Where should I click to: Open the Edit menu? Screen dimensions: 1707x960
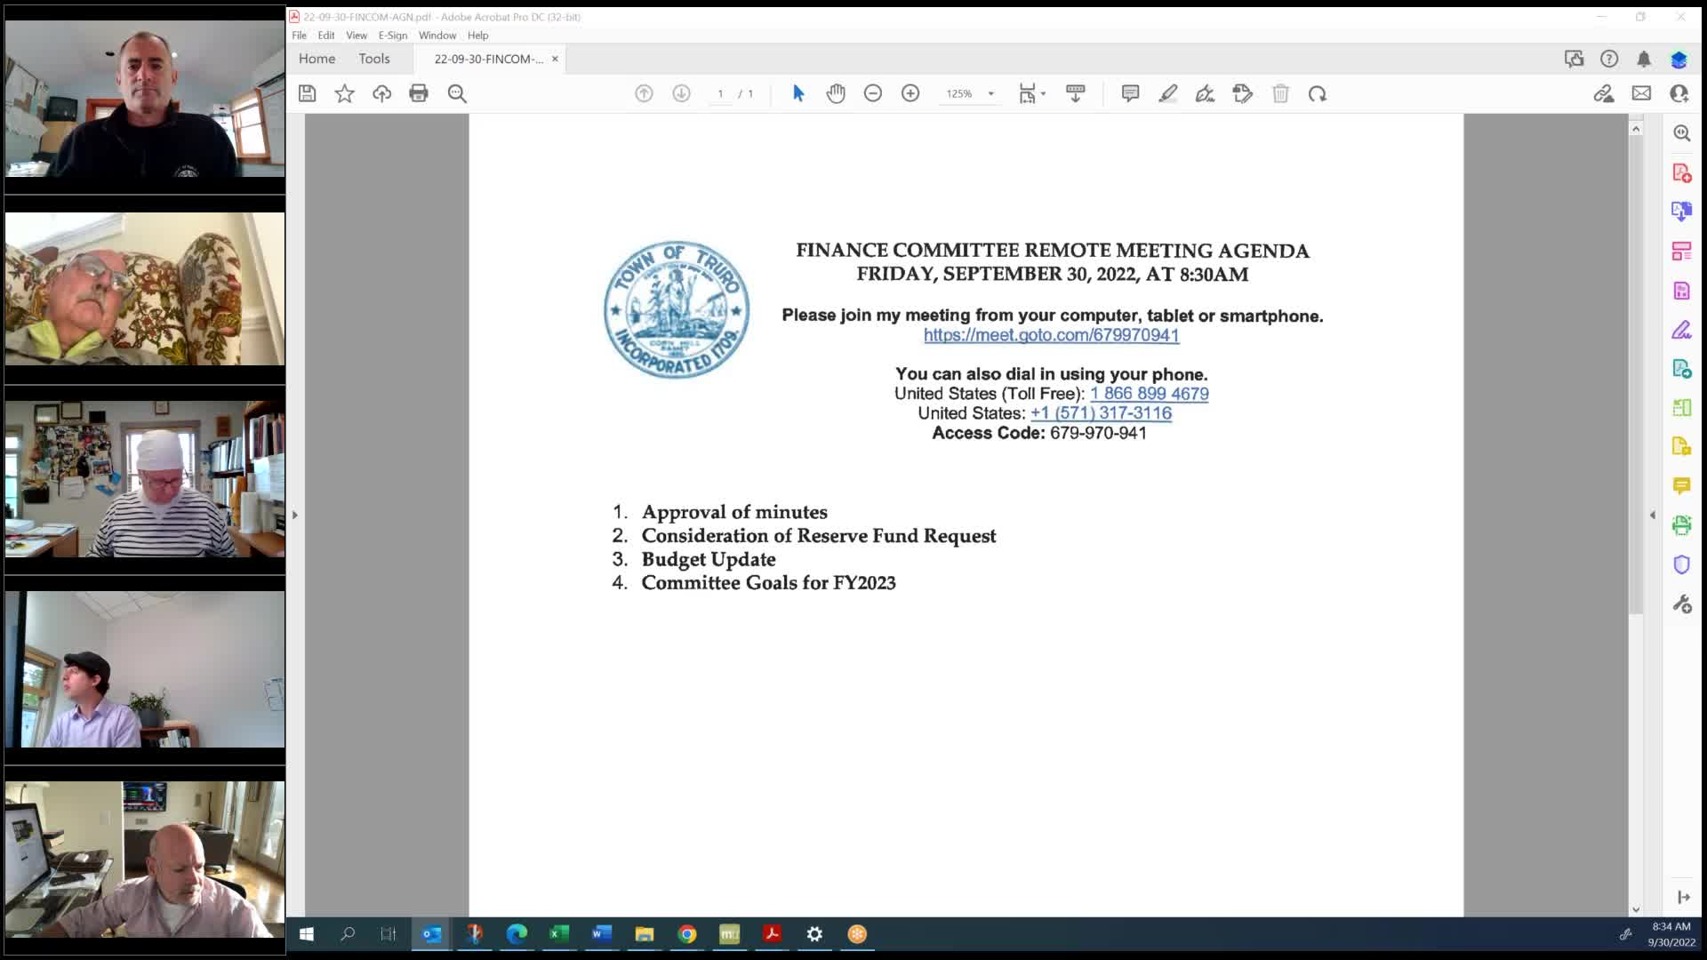[325, 36]
